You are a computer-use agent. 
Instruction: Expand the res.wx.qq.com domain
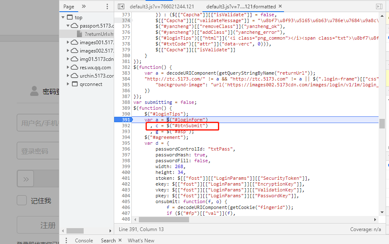(x=68, y=67)
